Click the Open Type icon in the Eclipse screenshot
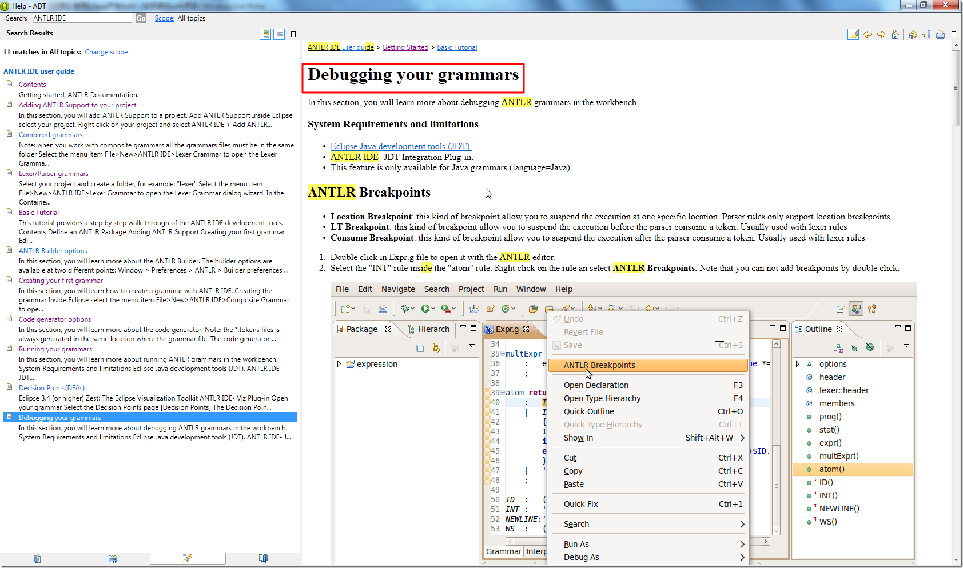The image size is (963, 568). point(534,309)
